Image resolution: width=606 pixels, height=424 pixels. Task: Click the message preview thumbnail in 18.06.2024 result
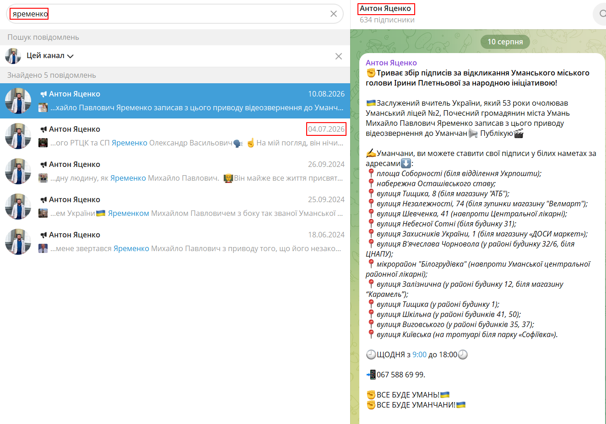[43, 249]
